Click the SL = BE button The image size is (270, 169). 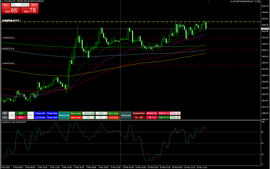click(139, 118)
